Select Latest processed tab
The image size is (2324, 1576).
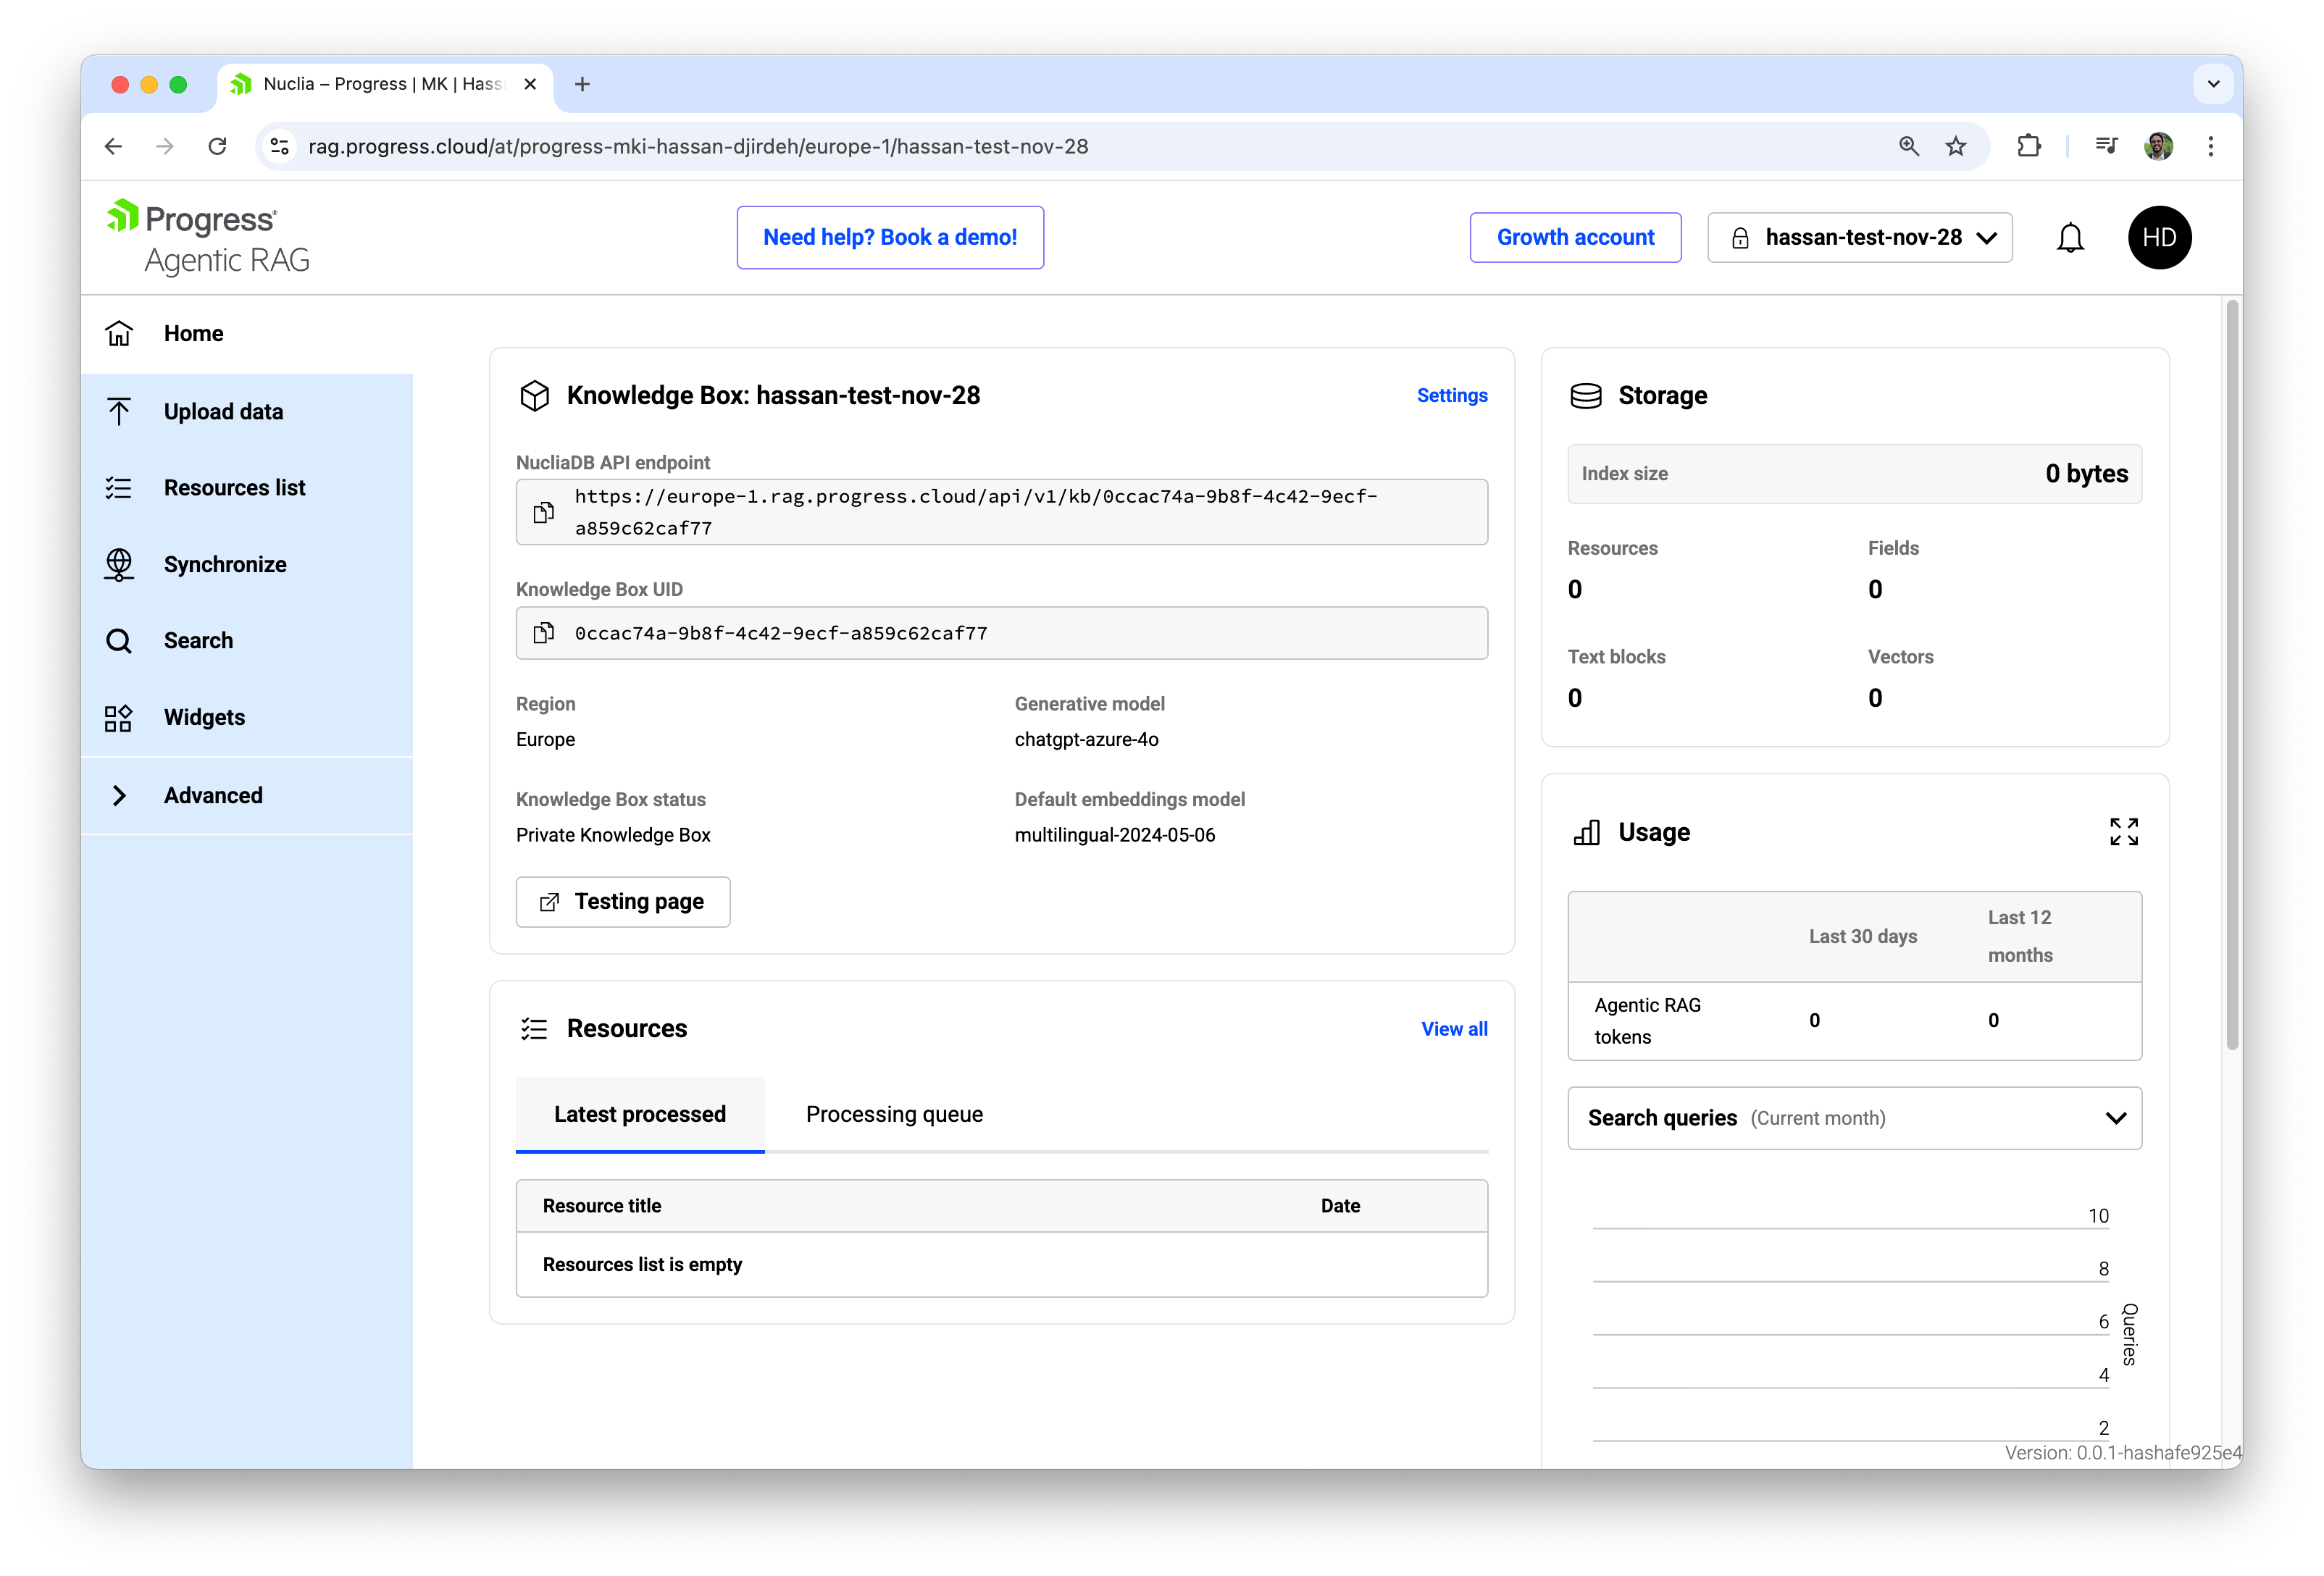coord(640,1114)
